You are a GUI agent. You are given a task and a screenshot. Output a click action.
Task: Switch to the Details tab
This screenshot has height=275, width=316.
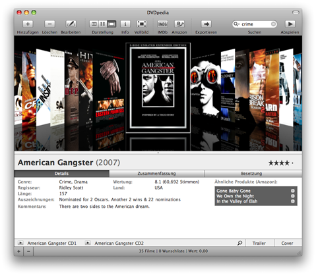61,174
